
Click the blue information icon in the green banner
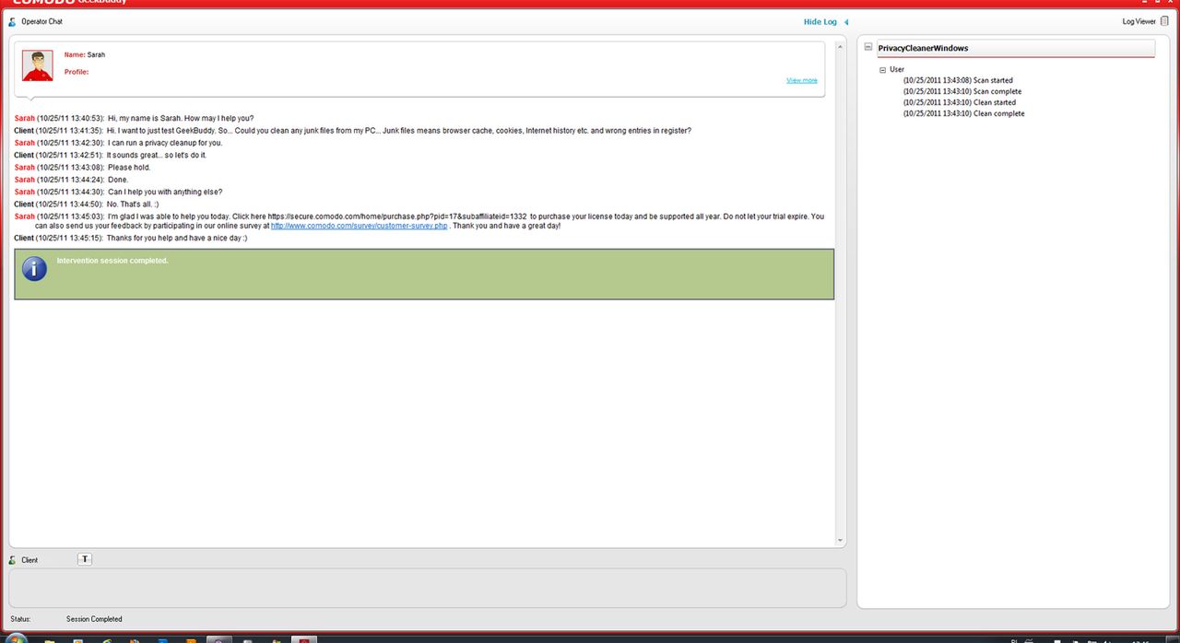click(x=34, y=268)
